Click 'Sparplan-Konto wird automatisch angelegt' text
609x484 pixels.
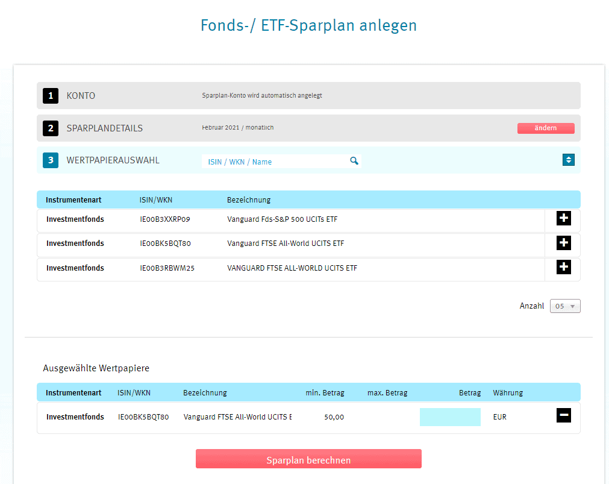262,95
